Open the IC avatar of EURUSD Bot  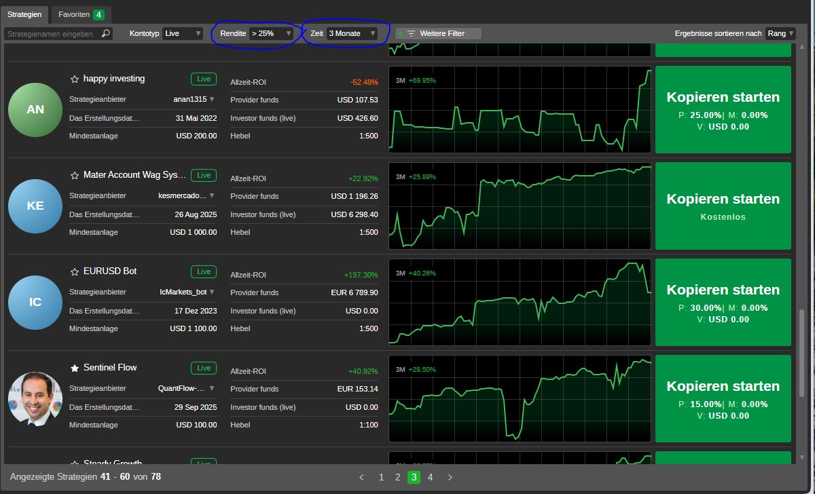coord(35,302)
